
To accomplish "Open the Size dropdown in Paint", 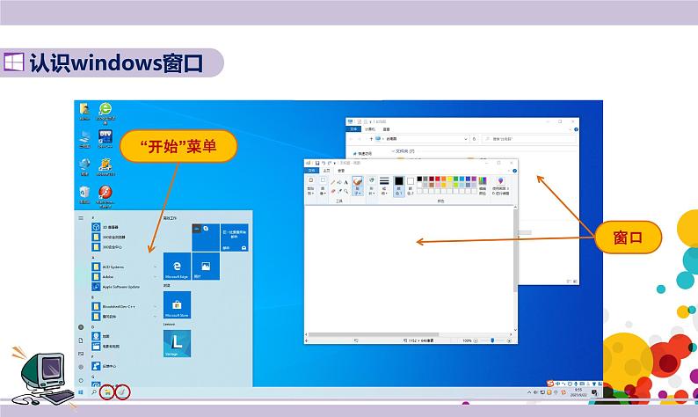I will pos(384,186).
